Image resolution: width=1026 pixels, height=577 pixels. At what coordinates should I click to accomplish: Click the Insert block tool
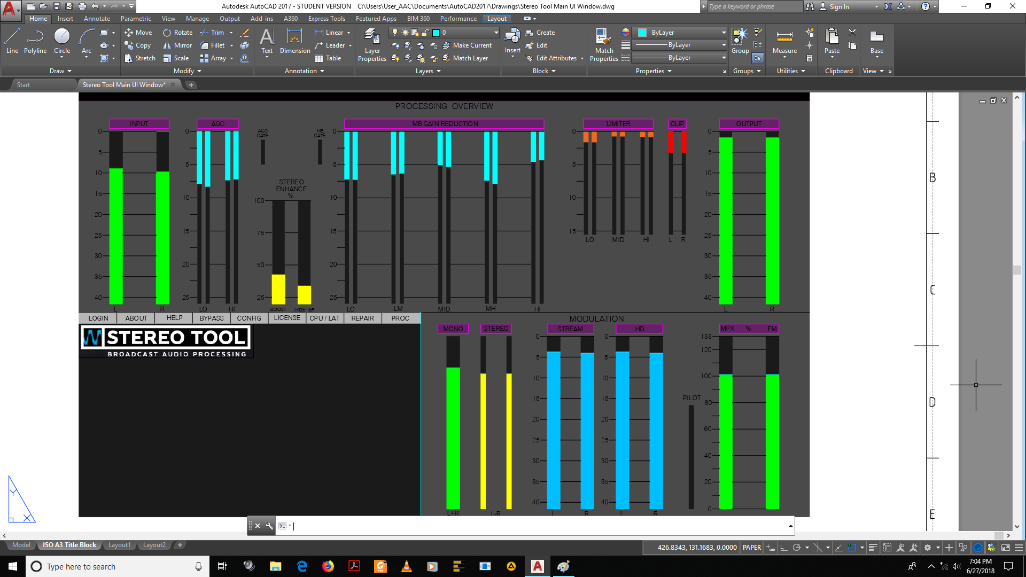pos(512,42)
